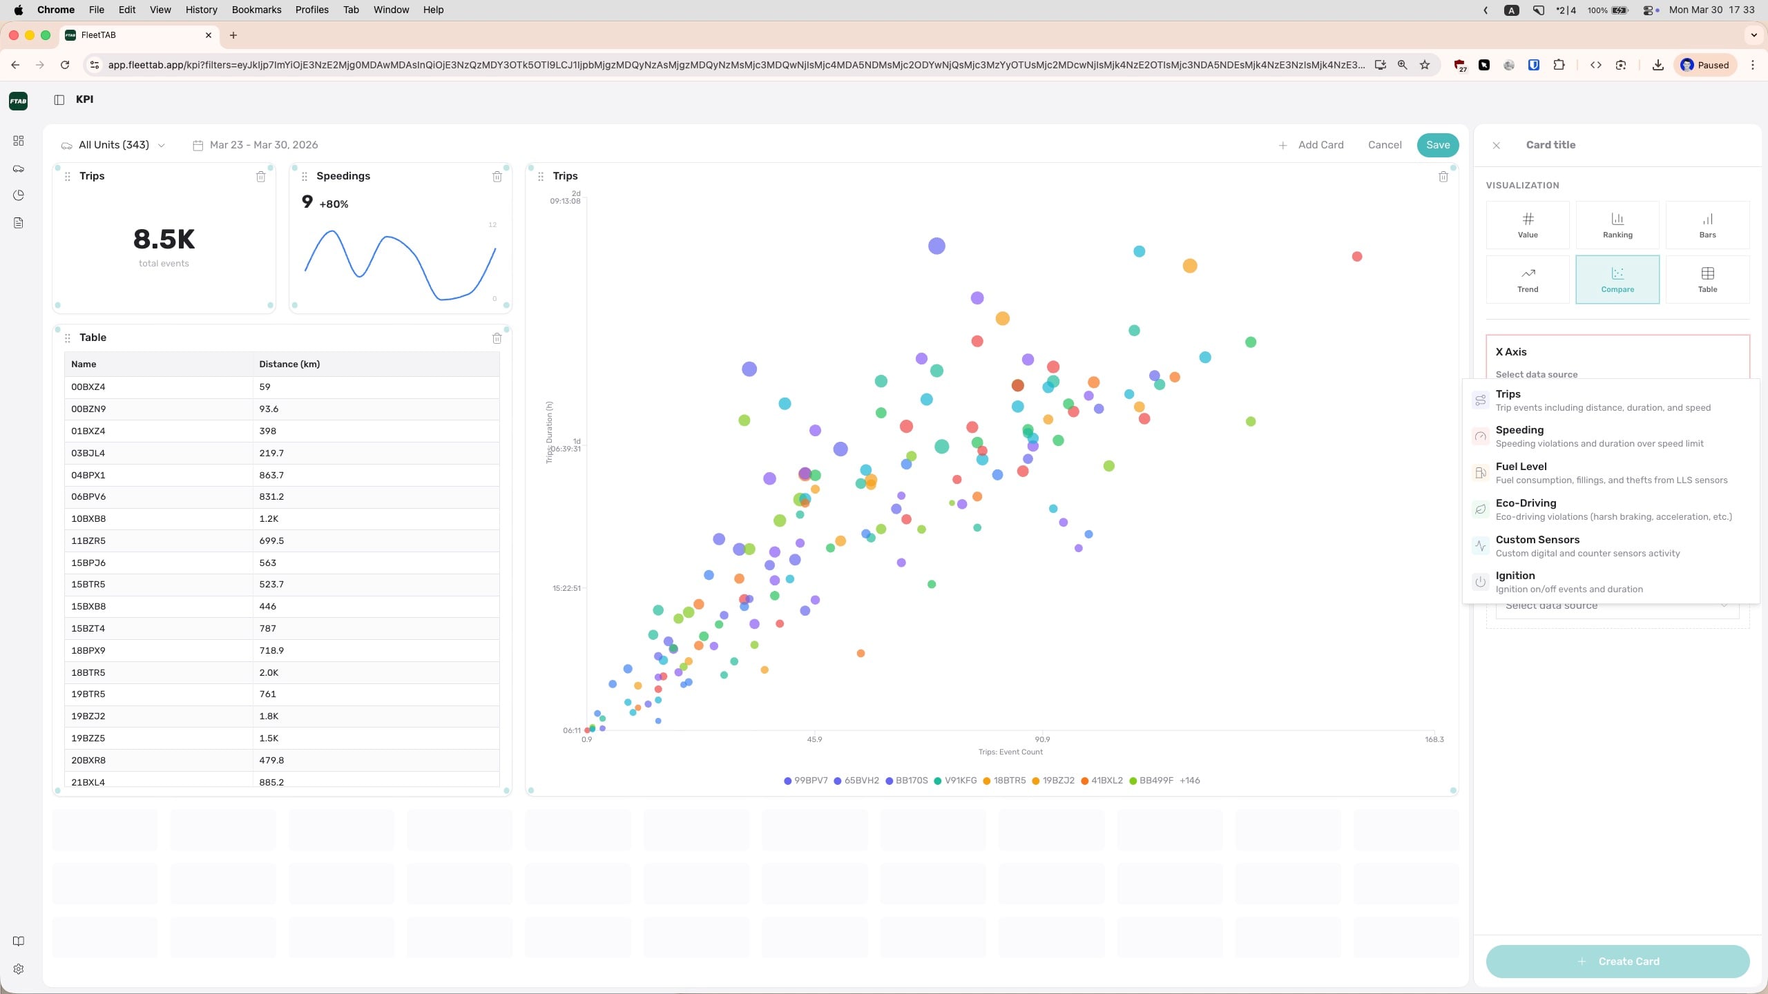
Task: Switch visualization to Table
Action: tap(1707, 280)
